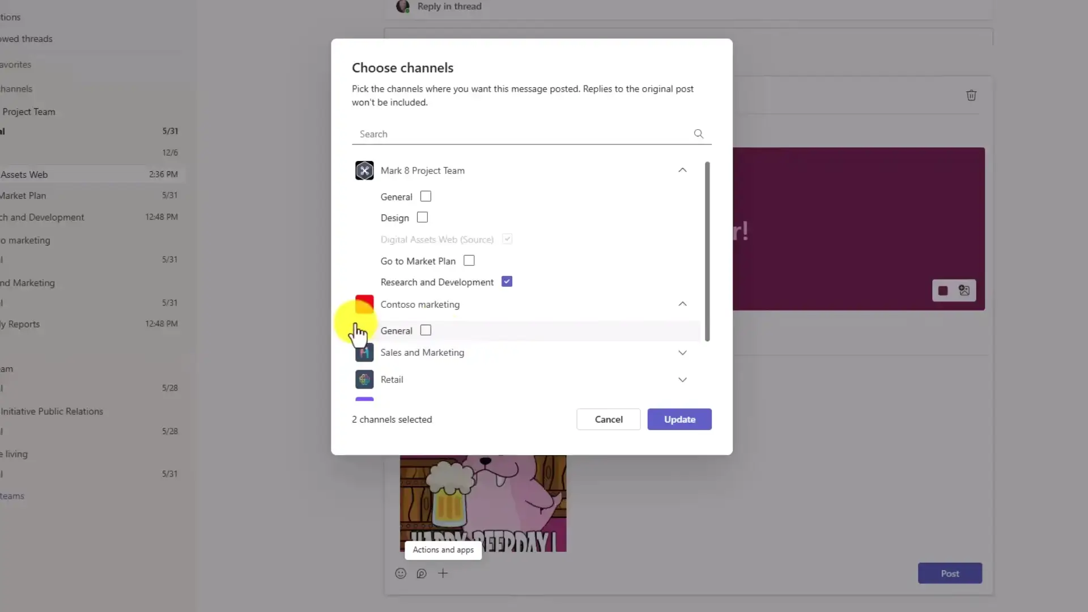Click the Reply in thread avatar

tap(403, 6)
